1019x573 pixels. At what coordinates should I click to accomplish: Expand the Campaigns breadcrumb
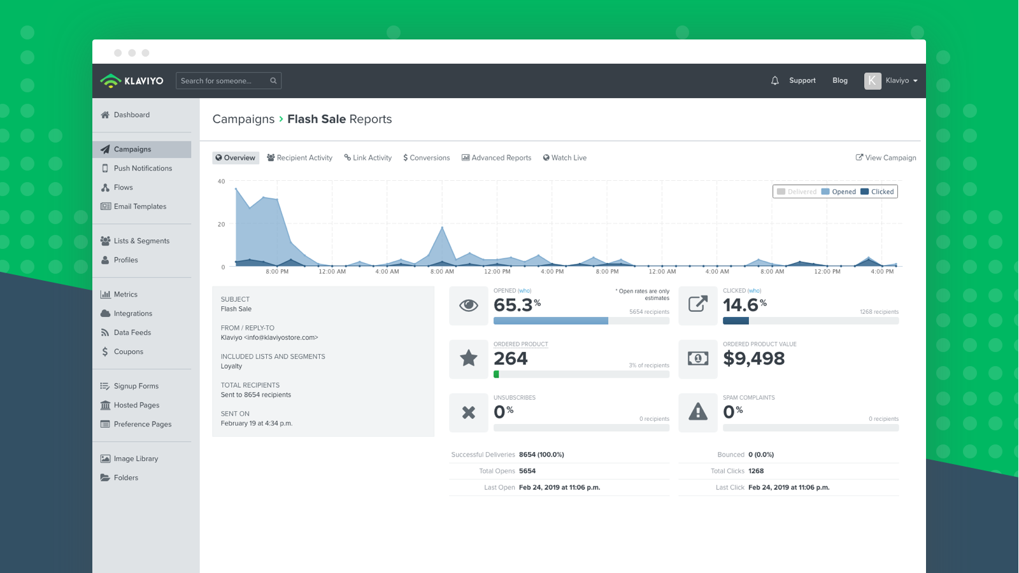tap(244, 119)
